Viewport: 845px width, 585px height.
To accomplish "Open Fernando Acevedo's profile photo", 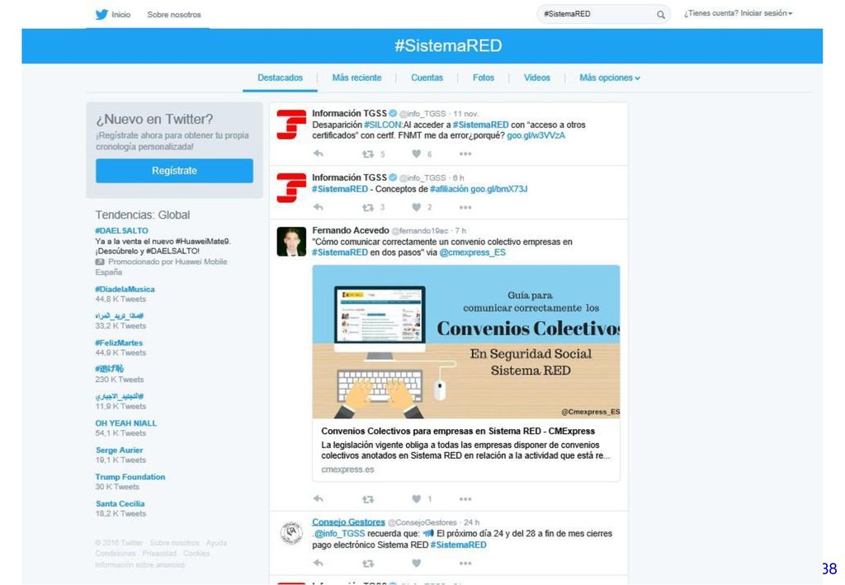I will tap(291, 241).
